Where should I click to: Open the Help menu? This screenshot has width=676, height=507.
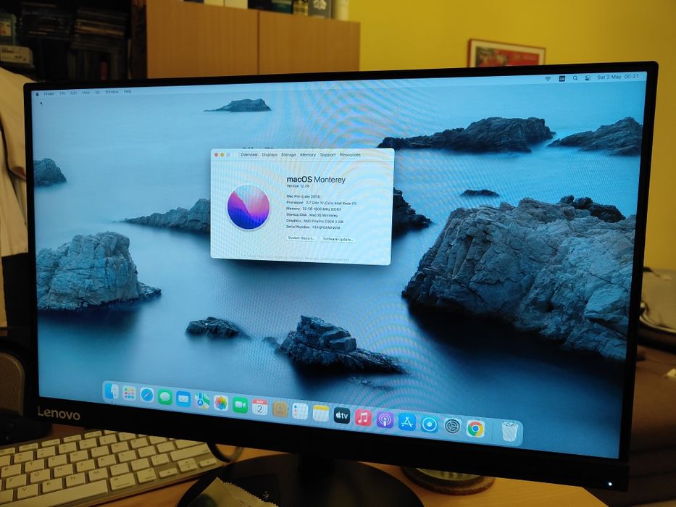128,91
